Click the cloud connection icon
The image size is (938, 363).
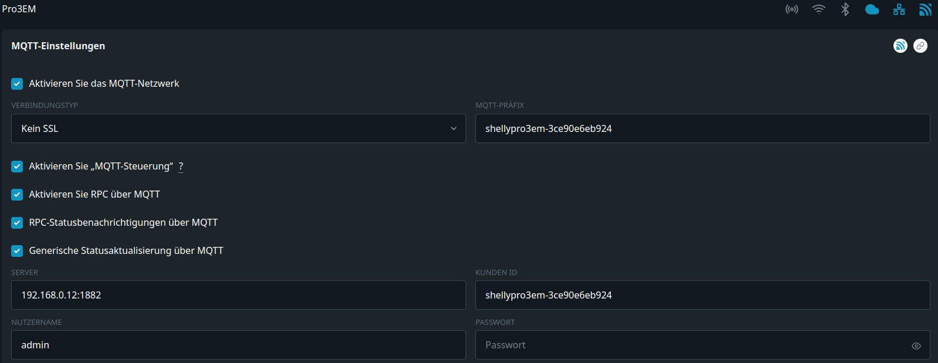pos(872,9)
